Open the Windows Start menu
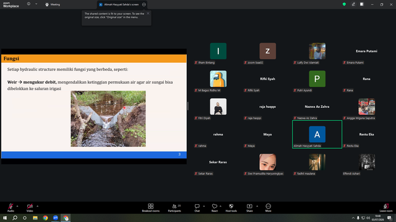The image size is (396, 222). (5, 218)
